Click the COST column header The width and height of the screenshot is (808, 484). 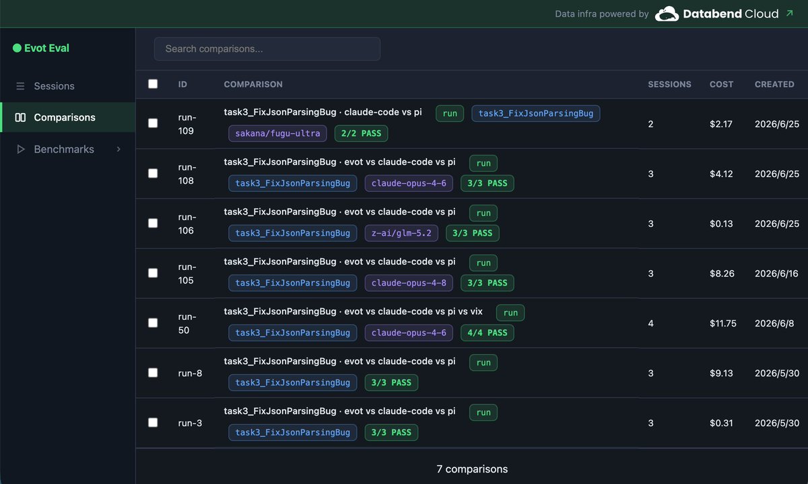(721, 84)
